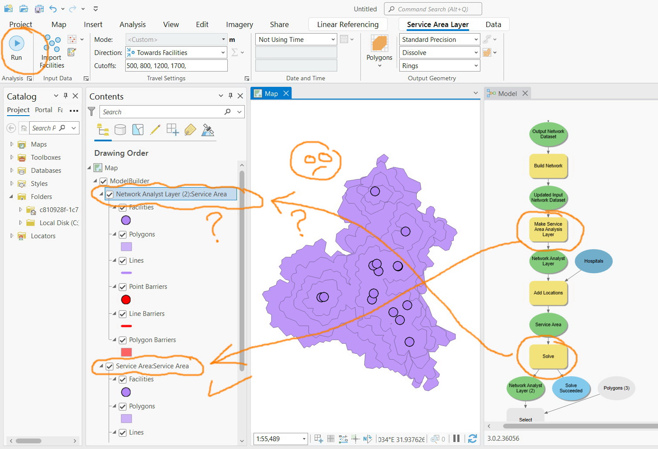Select List By Imagery satellite icon
658x449 pixels.
pyautogui.click(x=208, y=130)
